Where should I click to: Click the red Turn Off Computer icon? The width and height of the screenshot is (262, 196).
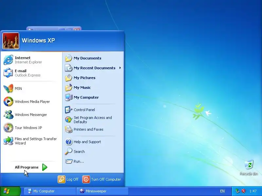pyautogui.click(x=86, y=179)
